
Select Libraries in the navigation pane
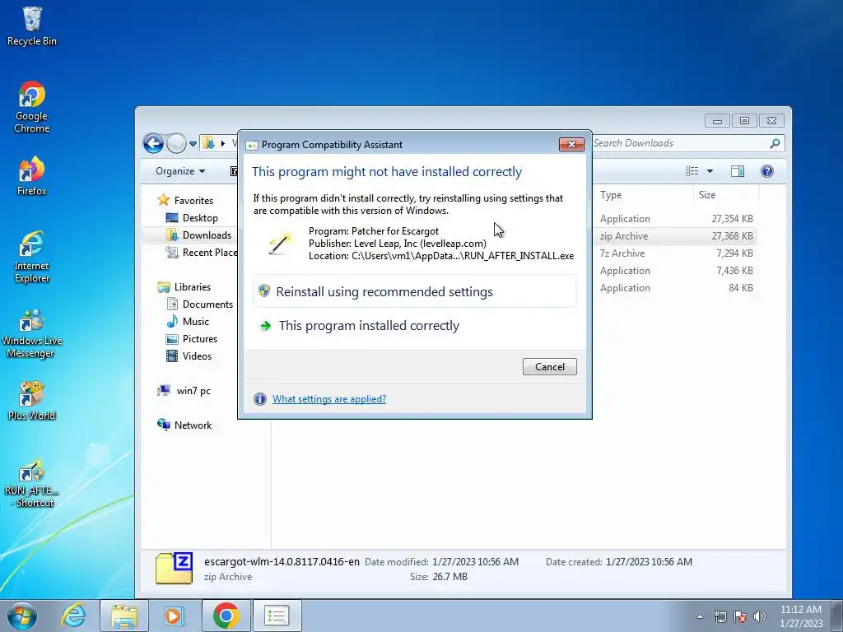tap(184, 287)
